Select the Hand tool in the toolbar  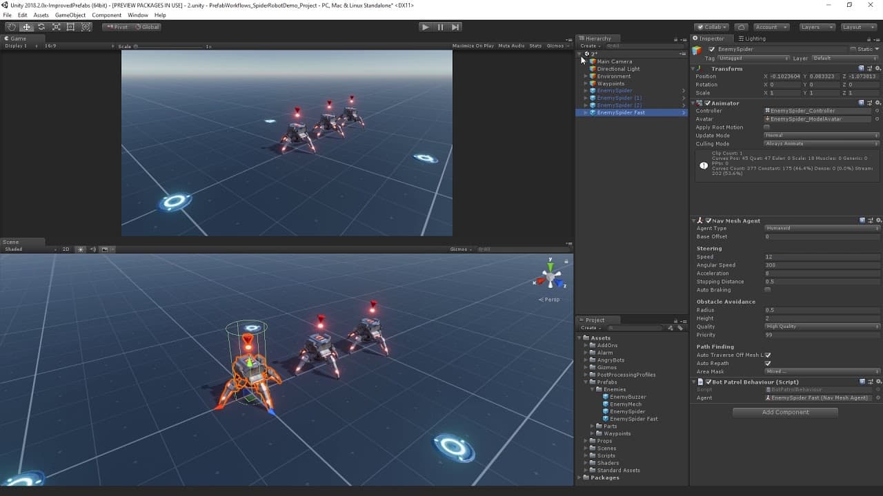pyautogui.click(x=12, y=27)
